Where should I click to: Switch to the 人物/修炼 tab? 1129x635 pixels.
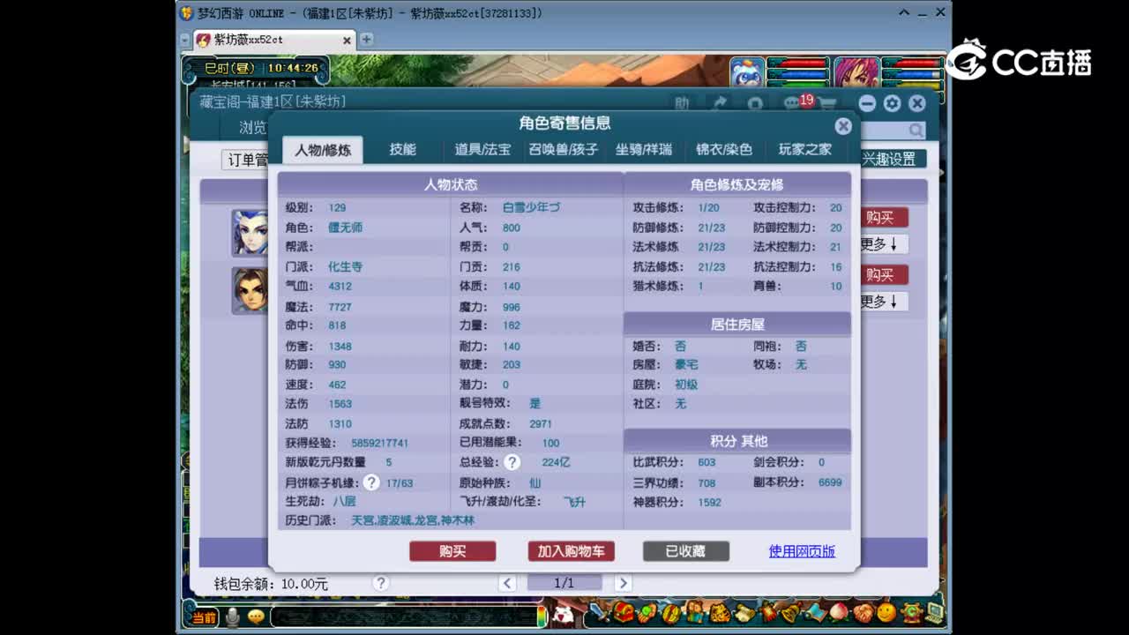[323, 150]
